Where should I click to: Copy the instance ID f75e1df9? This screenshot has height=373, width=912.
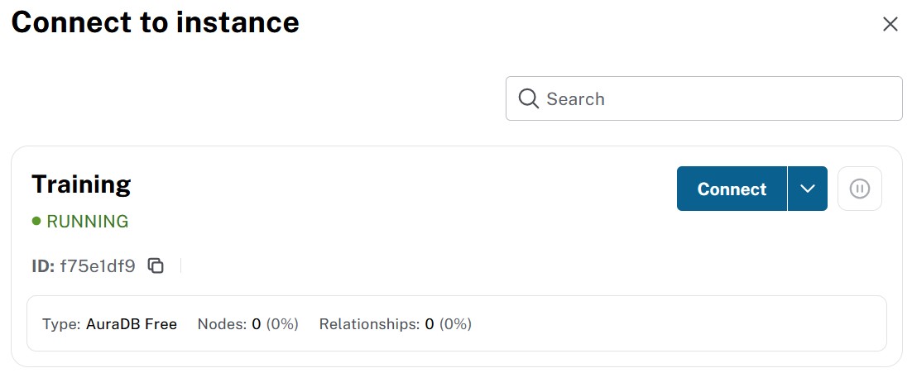[156, 265]
